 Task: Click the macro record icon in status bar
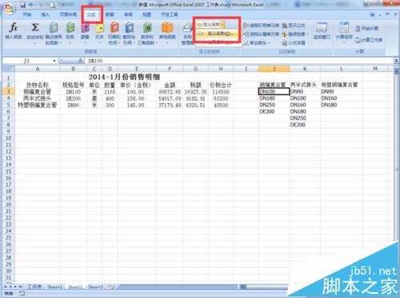point(22,293)
